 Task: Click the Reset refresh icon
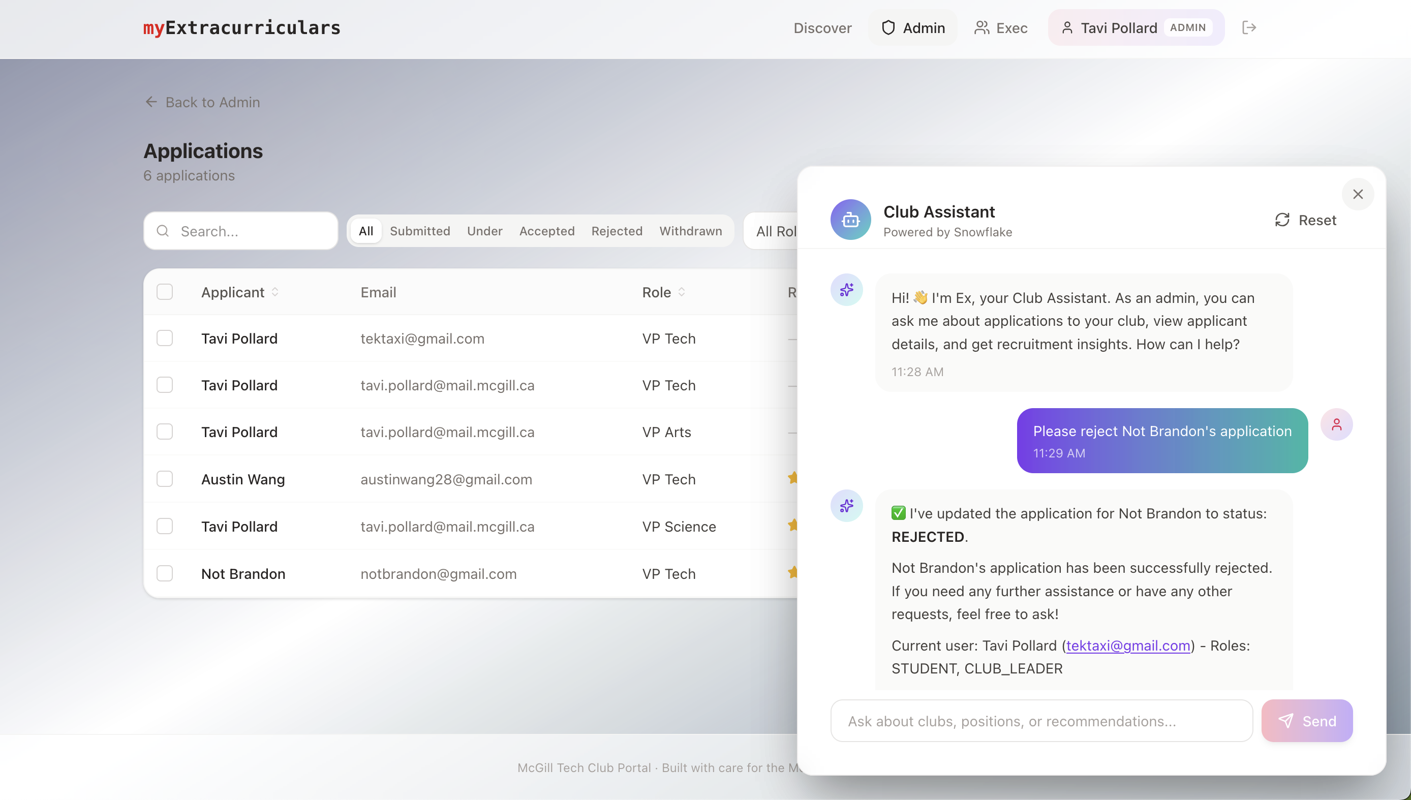[1282, 220]
